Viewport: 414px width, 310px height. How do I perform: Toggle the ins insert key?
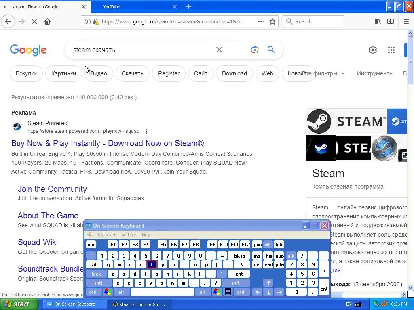coord(257,256)
